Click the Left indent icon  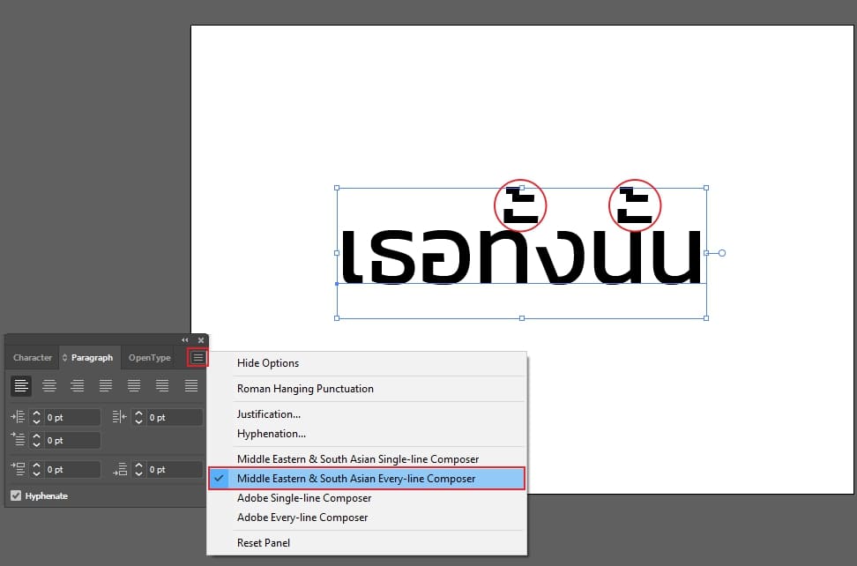click(18, 417)
